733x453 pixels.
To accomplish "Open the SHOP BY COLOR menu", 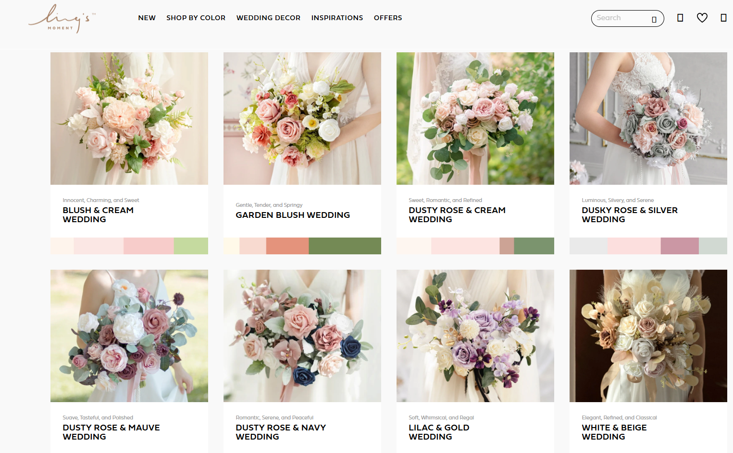I will click(196, 18).
